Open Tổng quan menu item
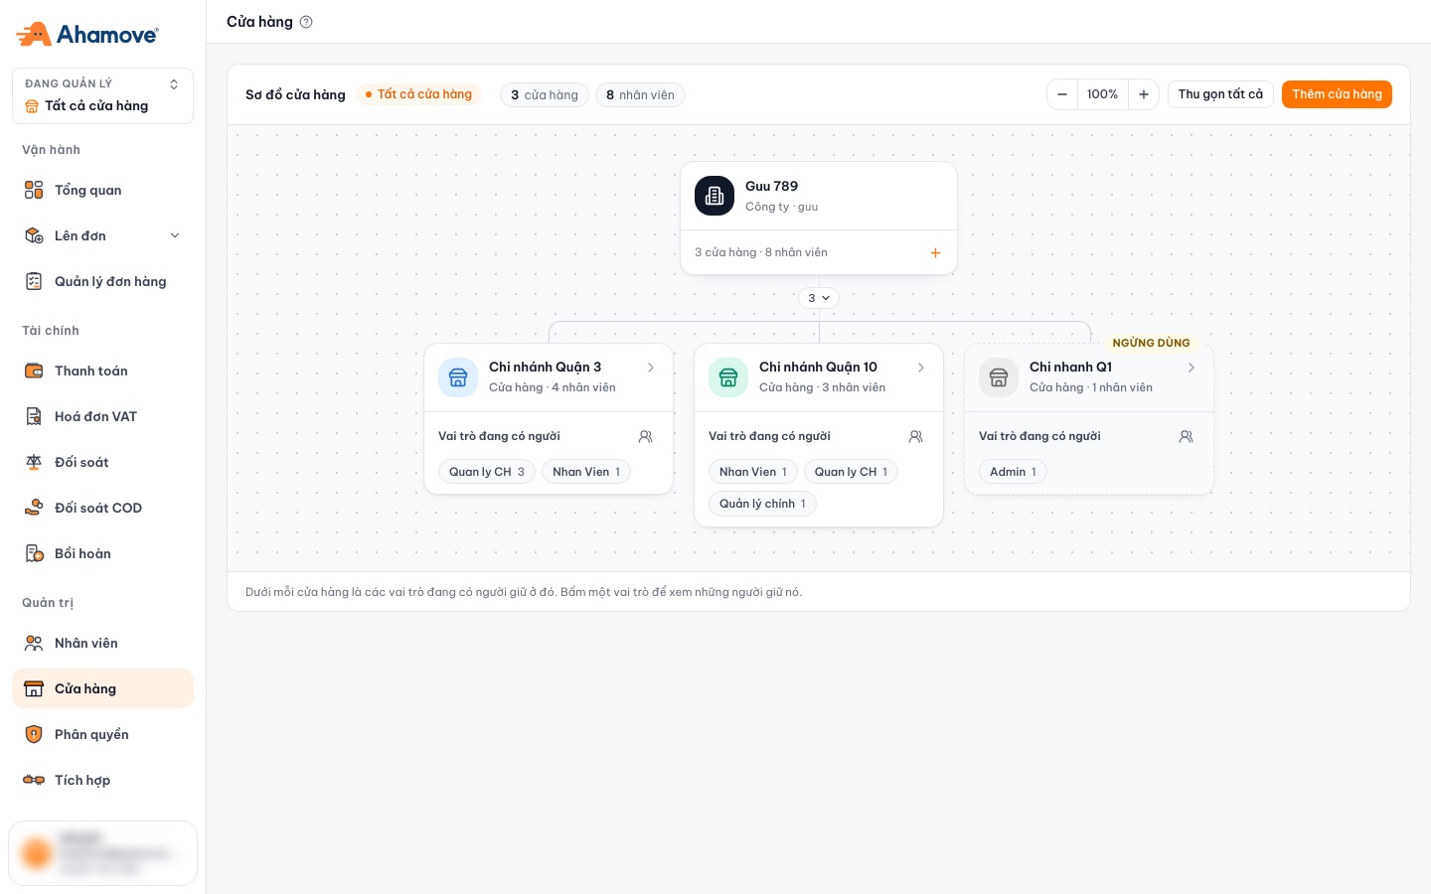1431x894 pixels. coord(102,190)
